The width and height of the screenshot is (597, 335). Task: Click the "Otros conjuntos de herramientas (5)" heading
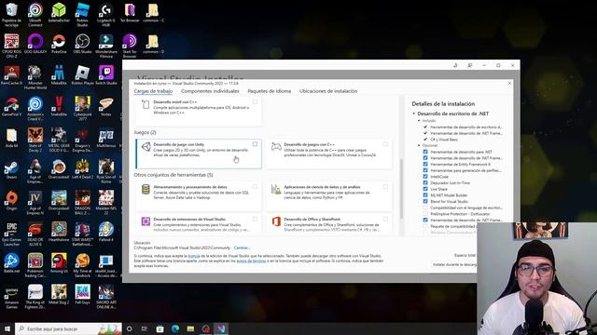click(x=174, y=175)
